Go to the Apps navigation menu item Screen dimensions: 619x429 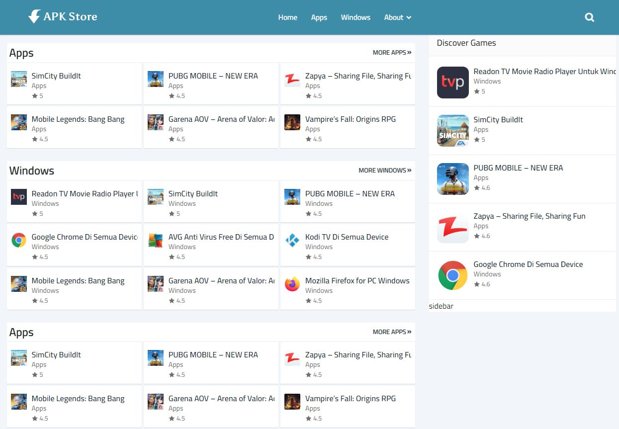click(x=319, y=17)
